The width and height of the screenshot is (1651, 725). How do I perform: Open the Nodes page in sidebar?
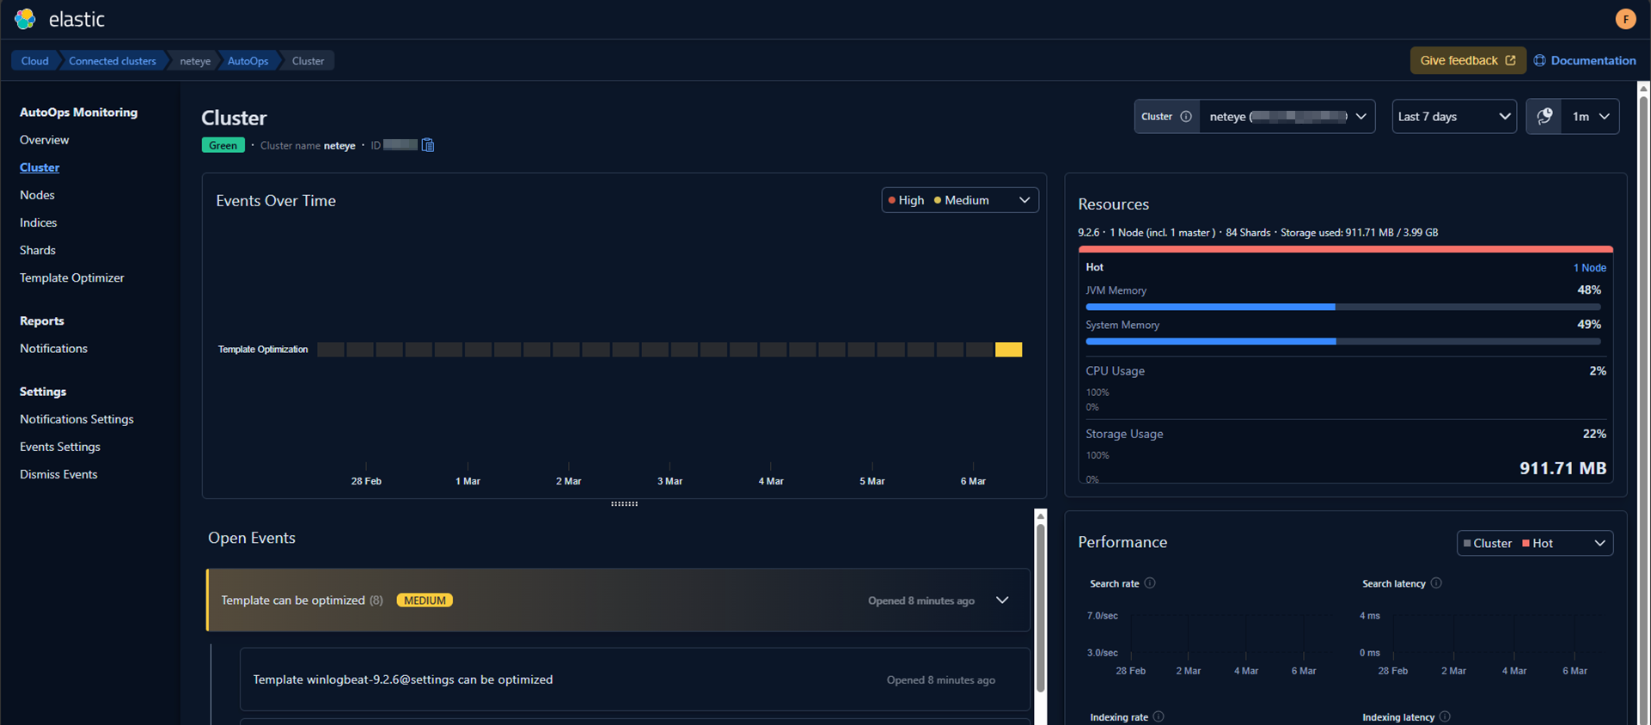coord(37,195)
